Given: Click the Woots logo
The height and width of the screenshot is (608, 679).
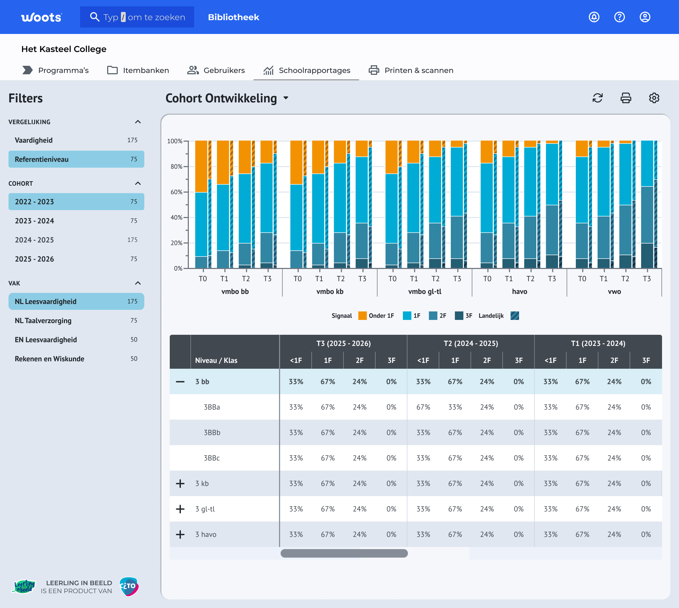Looking at the screenshot, I should [41, 17].
